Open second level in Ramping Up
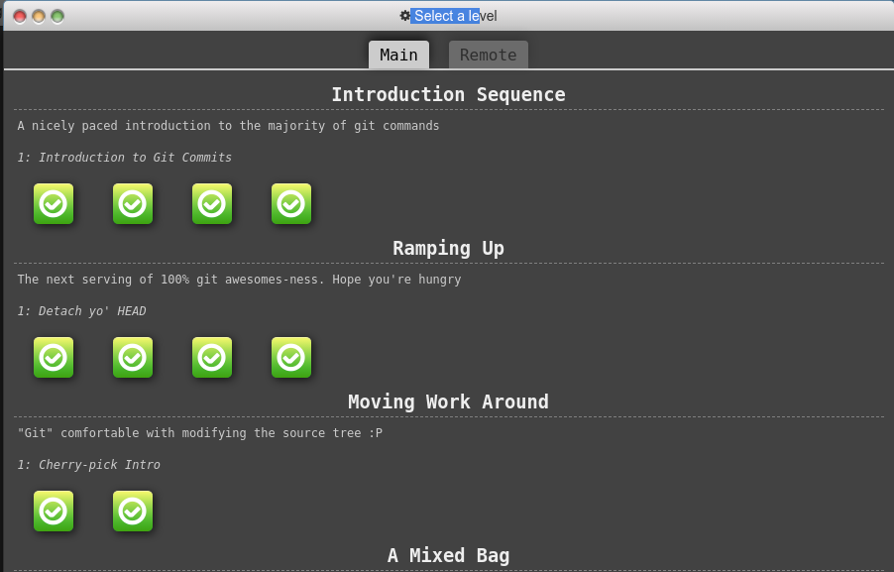 pos(133,358)
